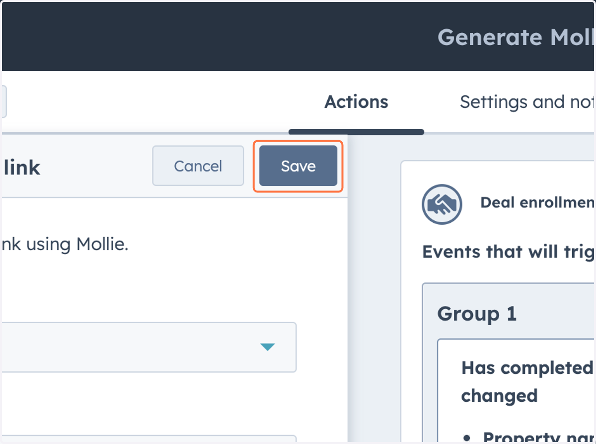Switch to the Actions tab
This screenshot has height=444, width=596.
click(356, 102)
